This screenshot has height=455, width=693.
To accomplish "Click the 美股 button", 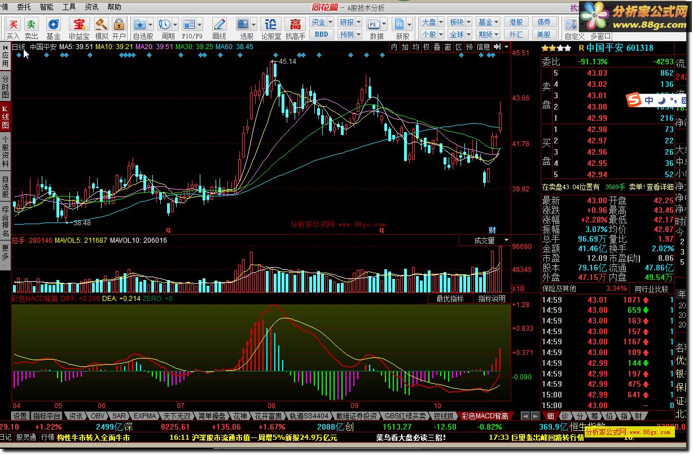I will pos(544,34).
